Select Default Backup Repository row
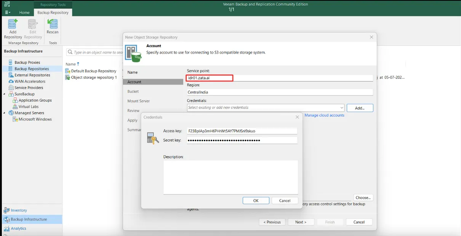The height and width of the screenshot is (236, 461). pos(93,71)
